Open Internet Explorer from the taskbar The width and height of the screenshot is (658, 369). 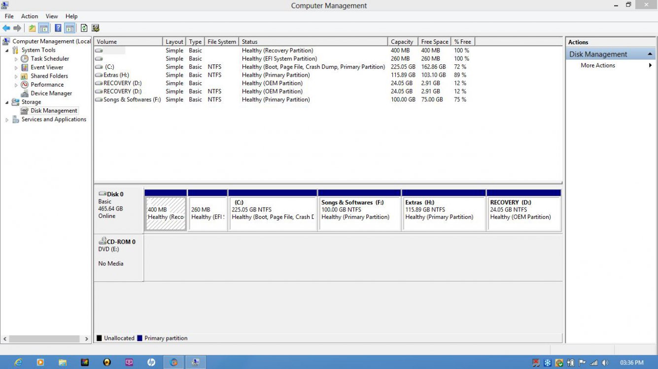pyautogui.click(x=18, y=363)
